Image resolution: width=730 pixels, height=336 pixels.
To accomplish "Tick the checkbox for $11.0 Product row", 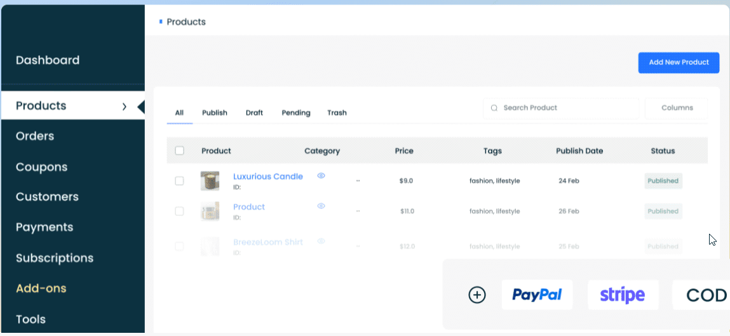I will (x=179, y=212).
